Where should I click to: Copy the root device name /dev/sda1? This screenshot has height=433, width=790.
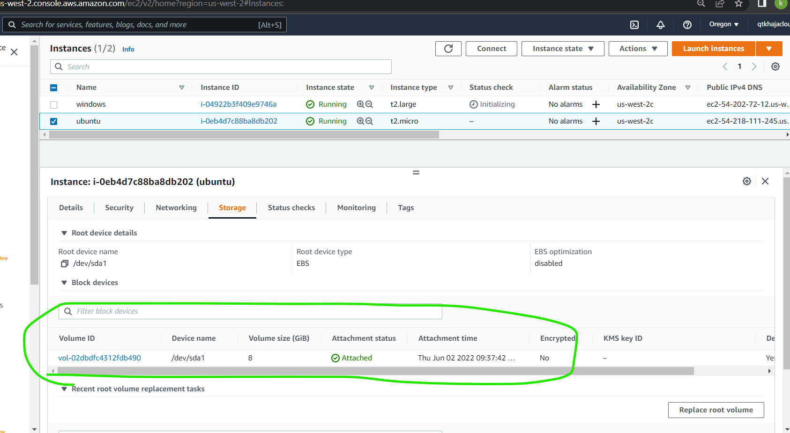pos(65,264)
